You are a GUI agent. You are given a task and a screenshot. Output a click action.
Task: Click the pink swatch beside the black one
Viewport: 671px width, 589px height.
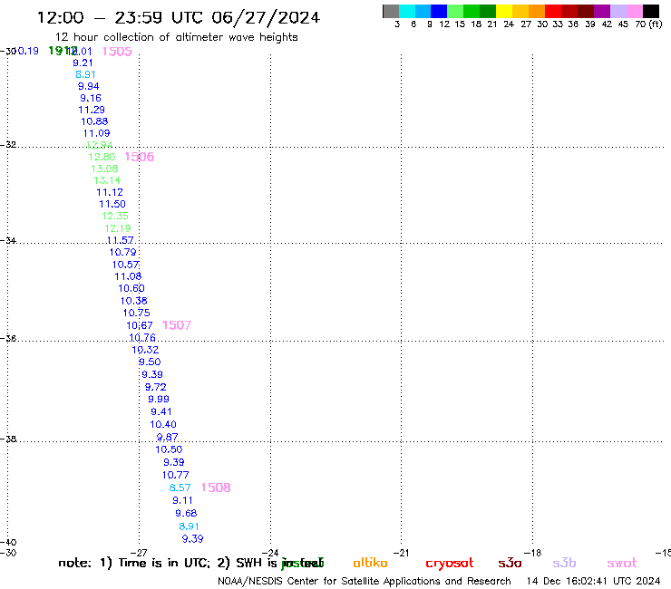[x=635, y=11]
